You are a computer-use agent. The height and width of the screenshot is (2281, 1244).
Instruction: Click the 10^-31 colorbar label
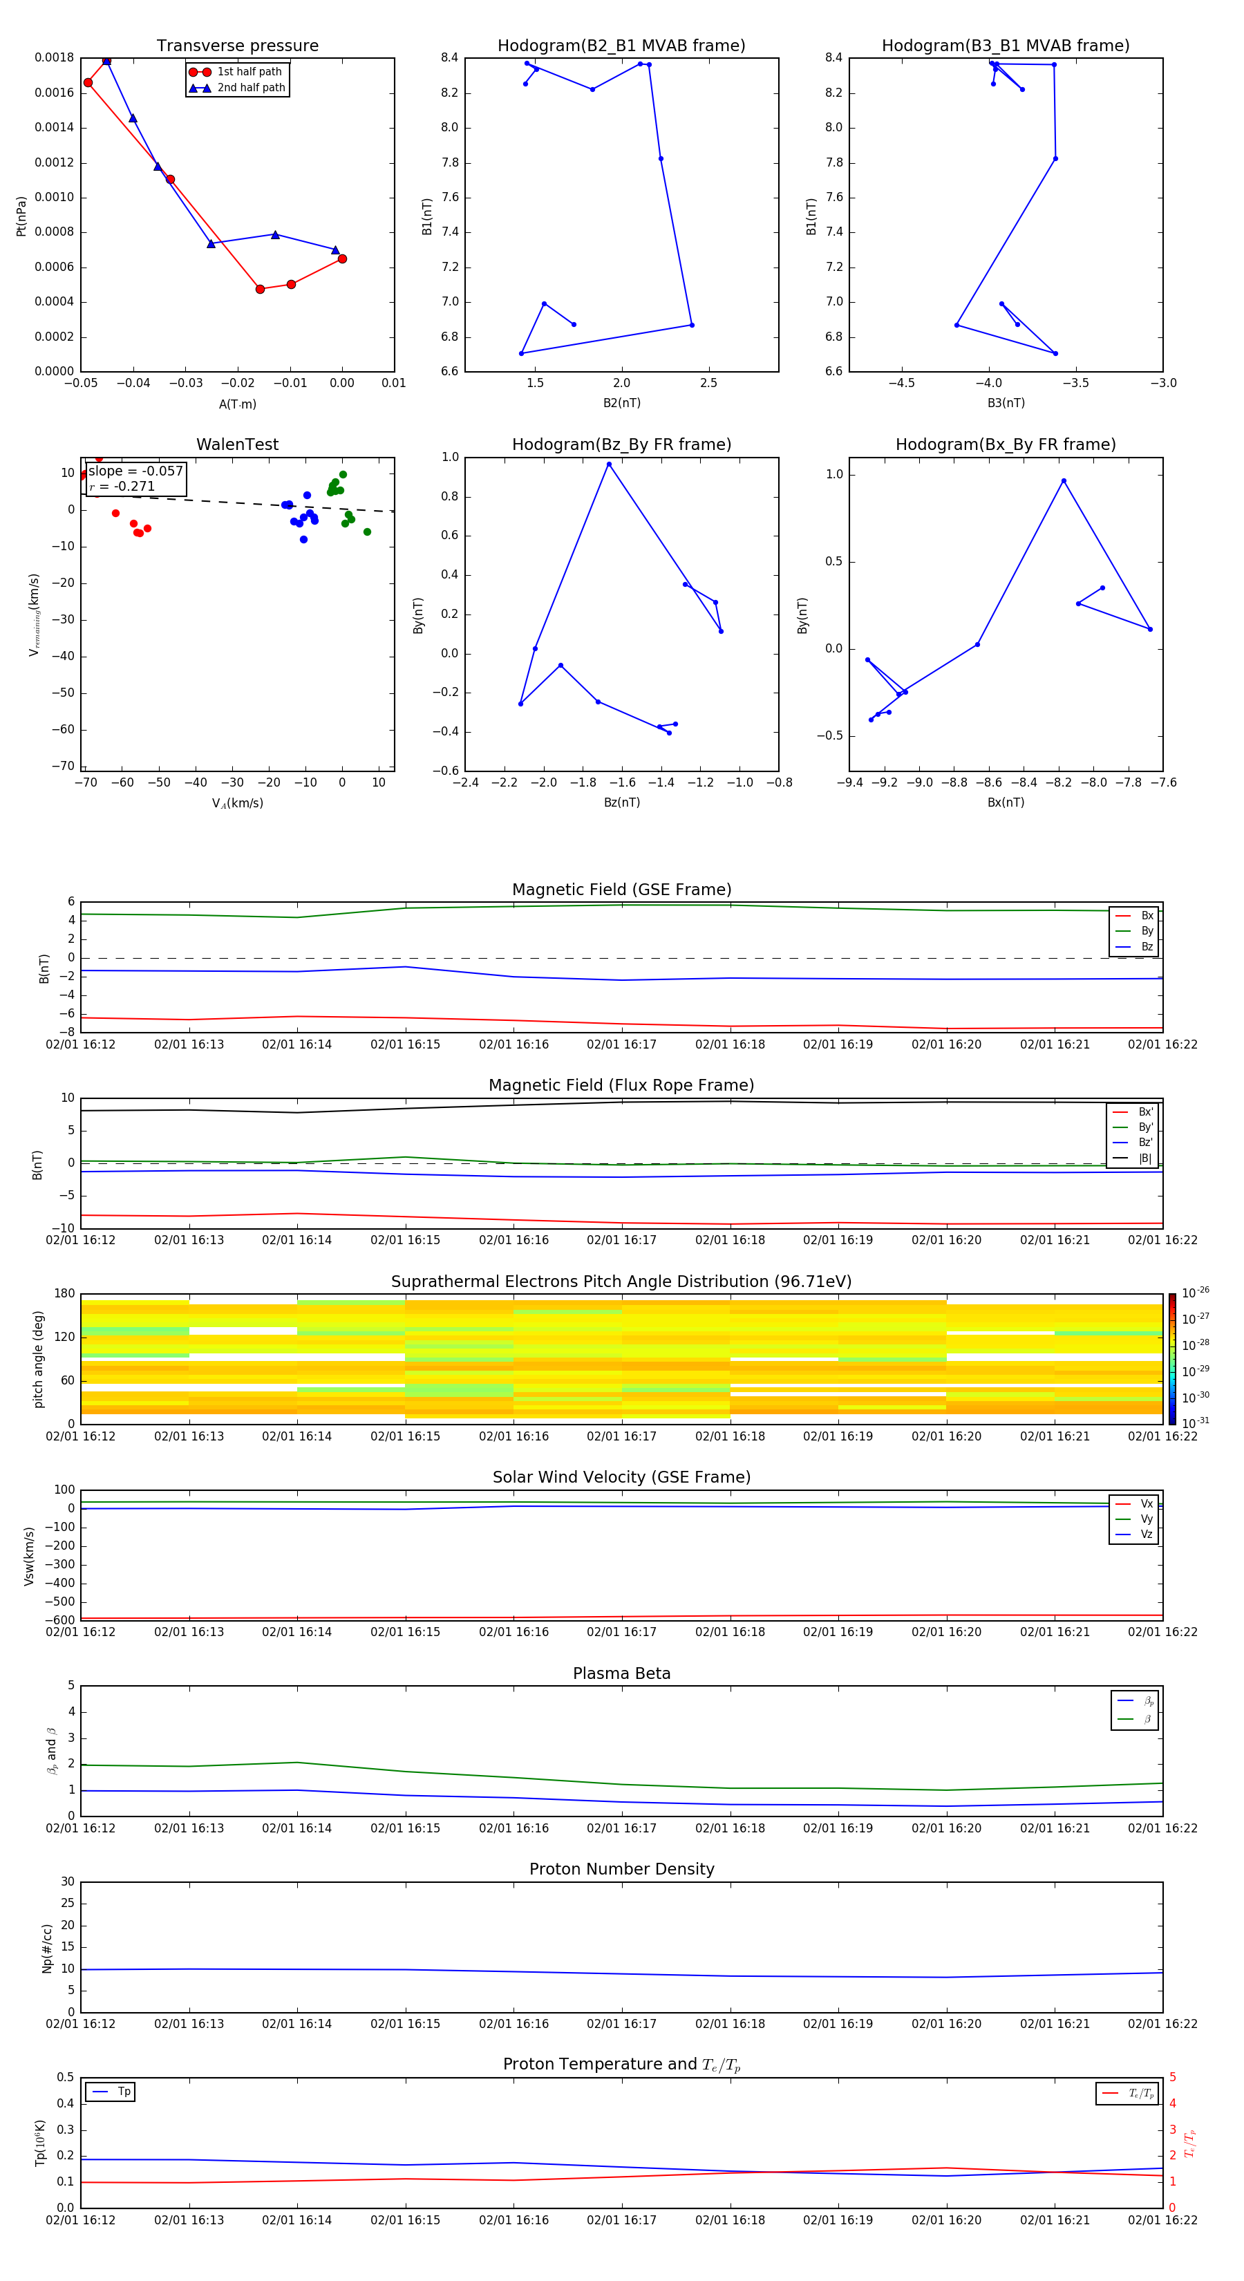1196,1423
